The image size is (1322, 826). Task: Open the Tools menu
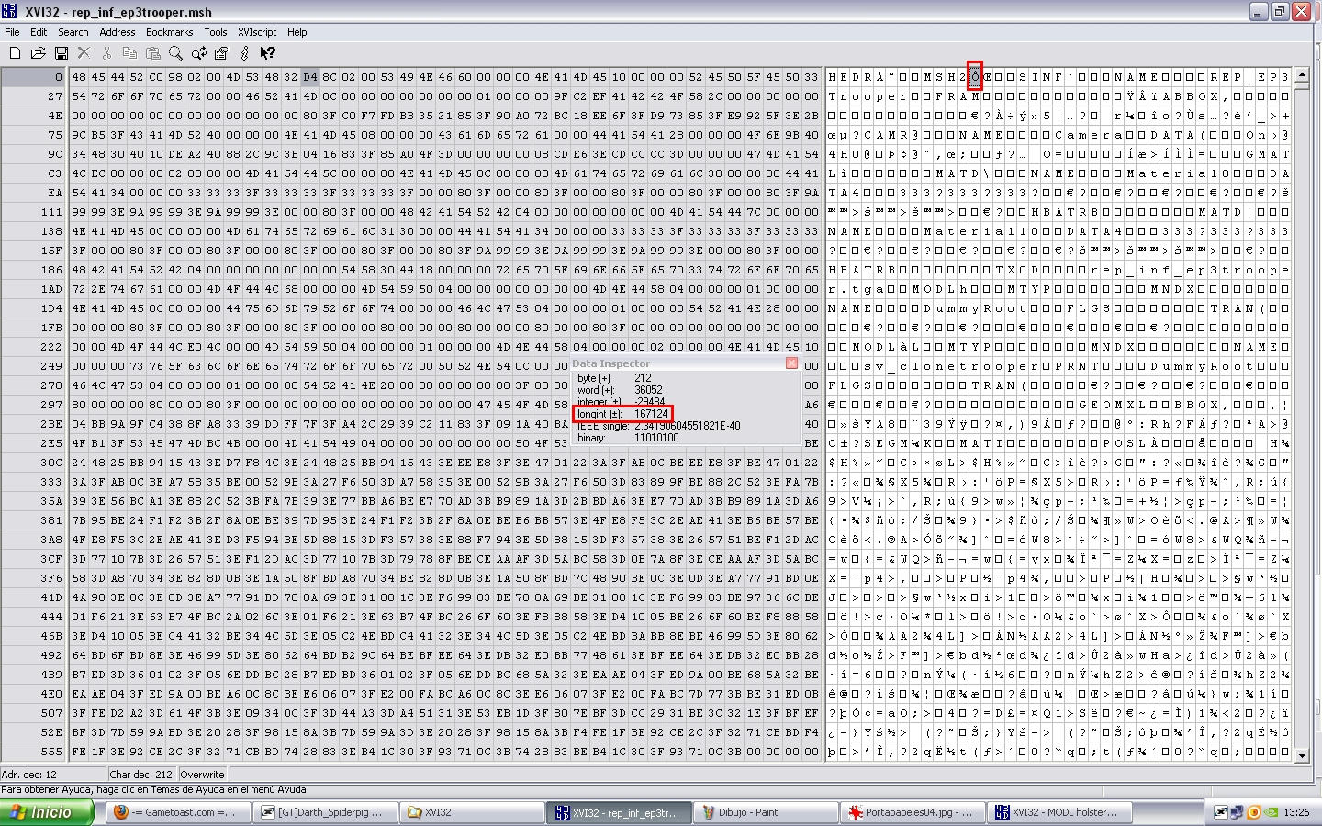coord(216,32)
